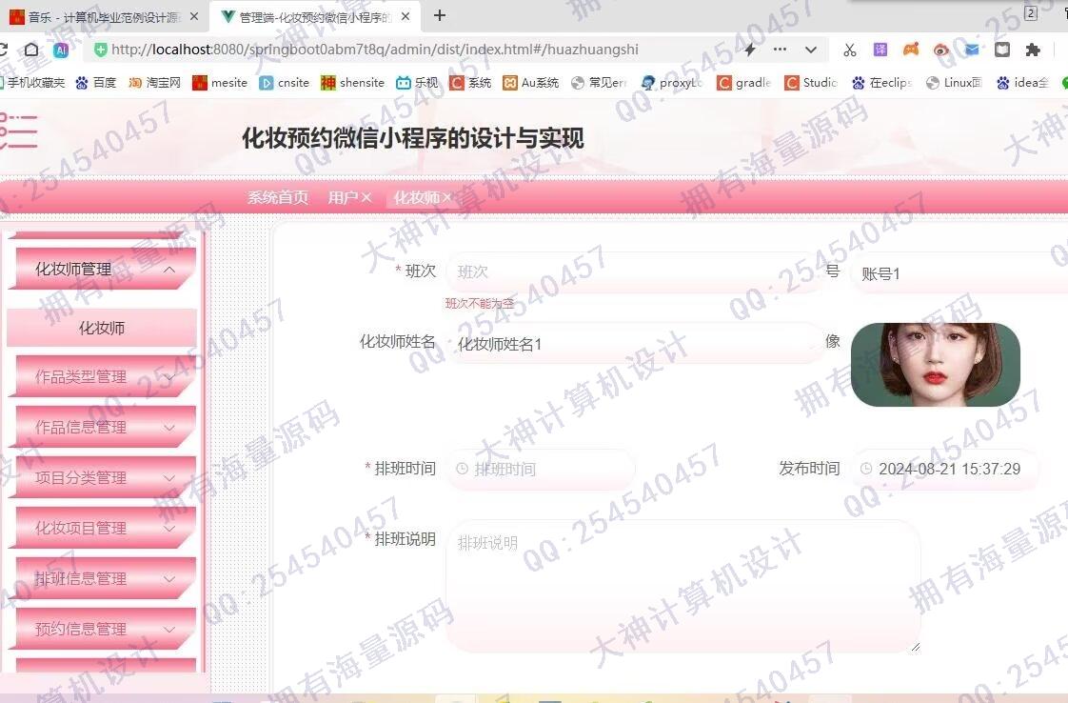Open the proxy bookmark

coord(672,83)
